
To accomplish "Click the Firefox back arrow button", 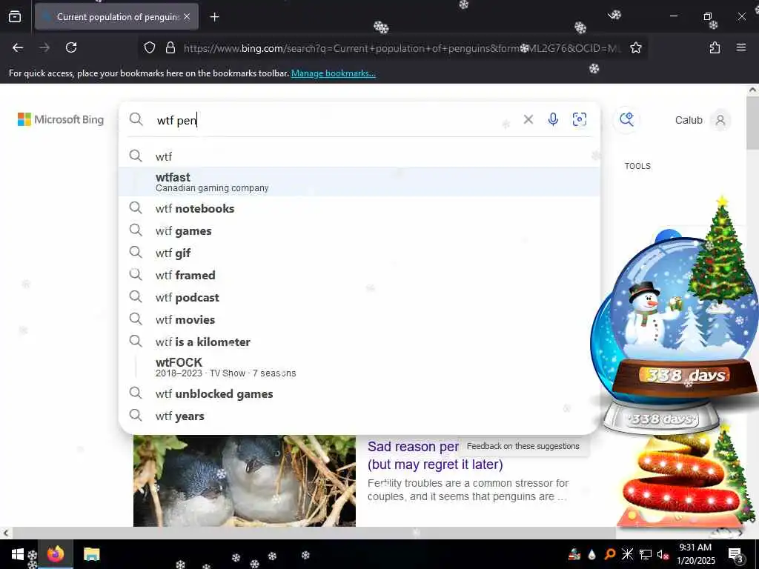I will [18, 47].
